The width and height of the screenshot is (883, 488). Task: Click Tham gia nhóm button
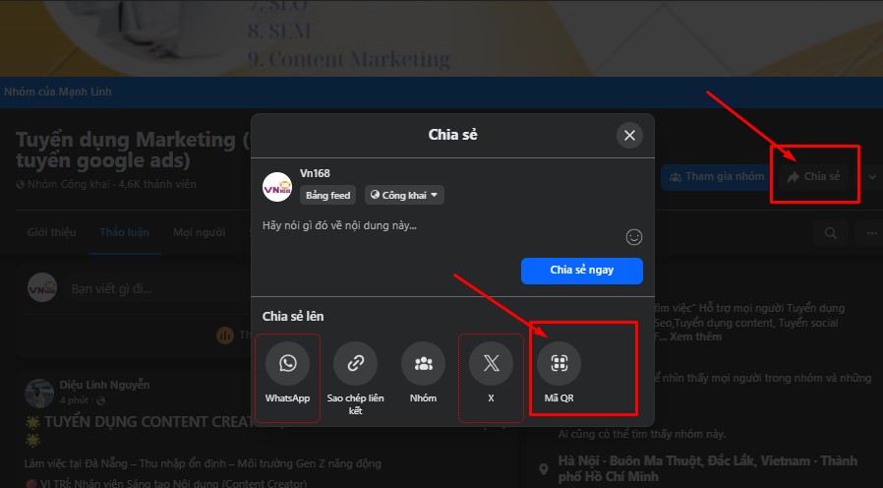point(716,177)
